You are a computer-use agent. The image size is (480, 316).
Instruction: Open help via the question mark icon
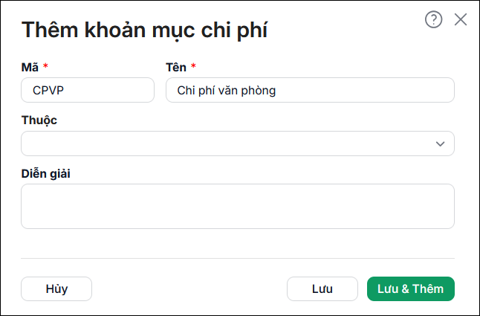tap(433, 19)
